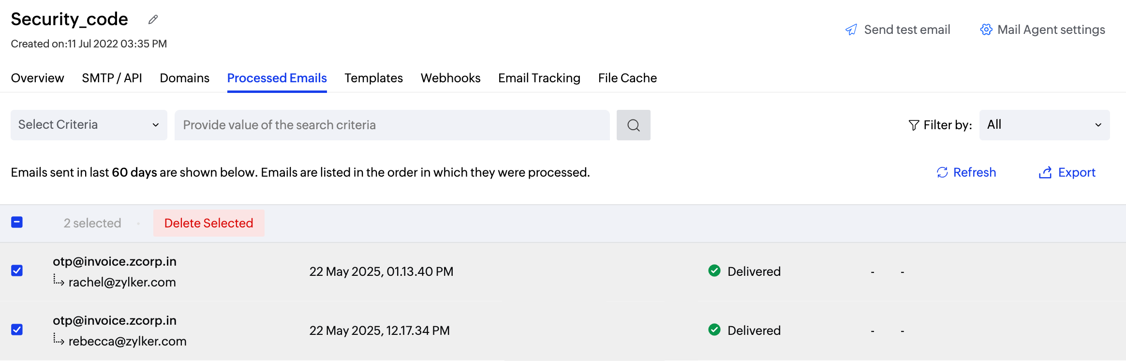The width and height of the screenshot is (1126, 361).
Task: Click the Refresh circular arrows icon
Action: (942, 172)
